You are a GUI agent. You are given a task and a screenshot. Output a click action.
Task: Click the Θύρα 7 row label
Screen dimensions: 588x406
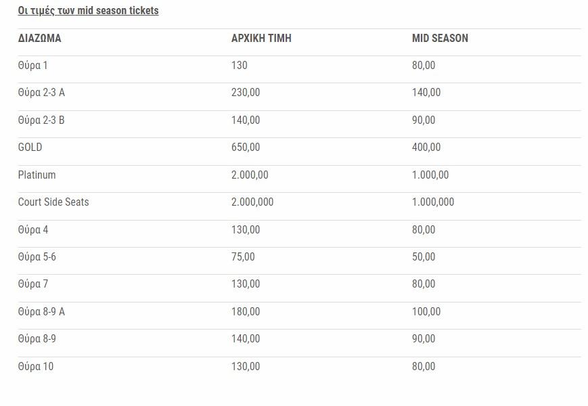tap(33, 284)
